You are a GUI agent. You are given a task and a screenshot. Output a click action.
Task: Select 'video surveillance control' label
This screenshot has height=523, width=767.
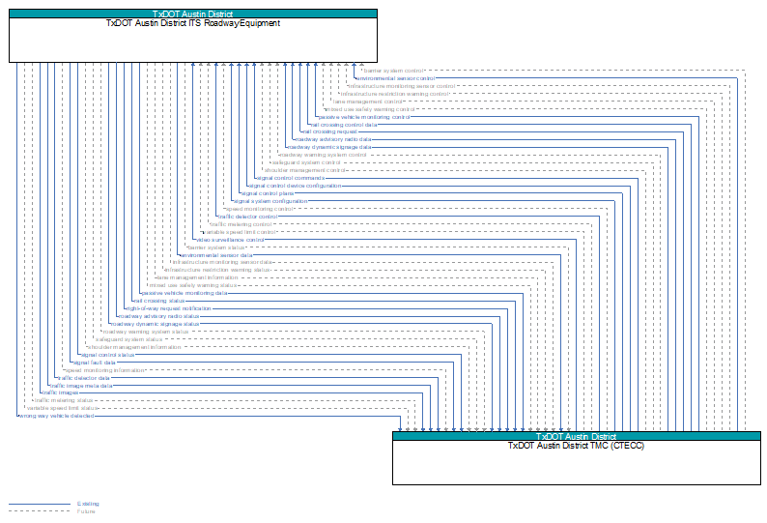coord(230,240)
